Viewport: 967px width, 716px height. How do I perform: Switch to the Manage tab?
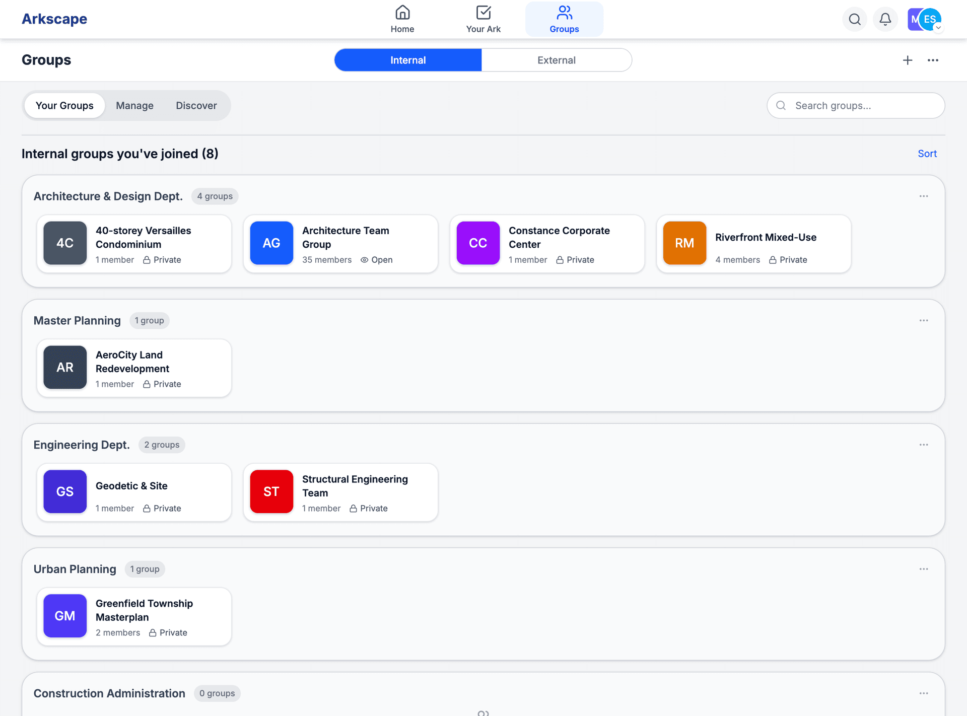134,105
